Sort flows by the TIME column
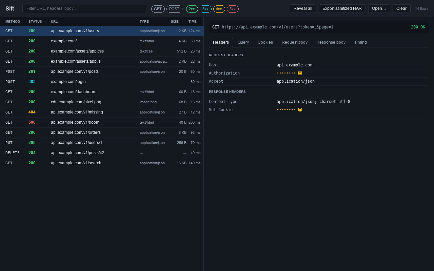Image resolution: width=434 pixels, height=271 pixels. (x=192, y=22)
